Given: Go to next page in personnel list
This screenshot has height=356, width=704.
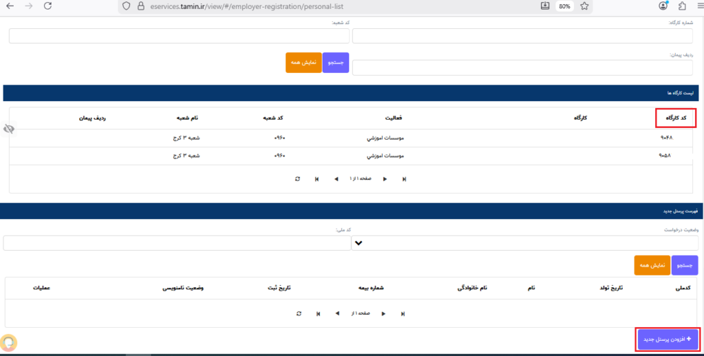Looking at the screenshot, I should click(383, 314).
